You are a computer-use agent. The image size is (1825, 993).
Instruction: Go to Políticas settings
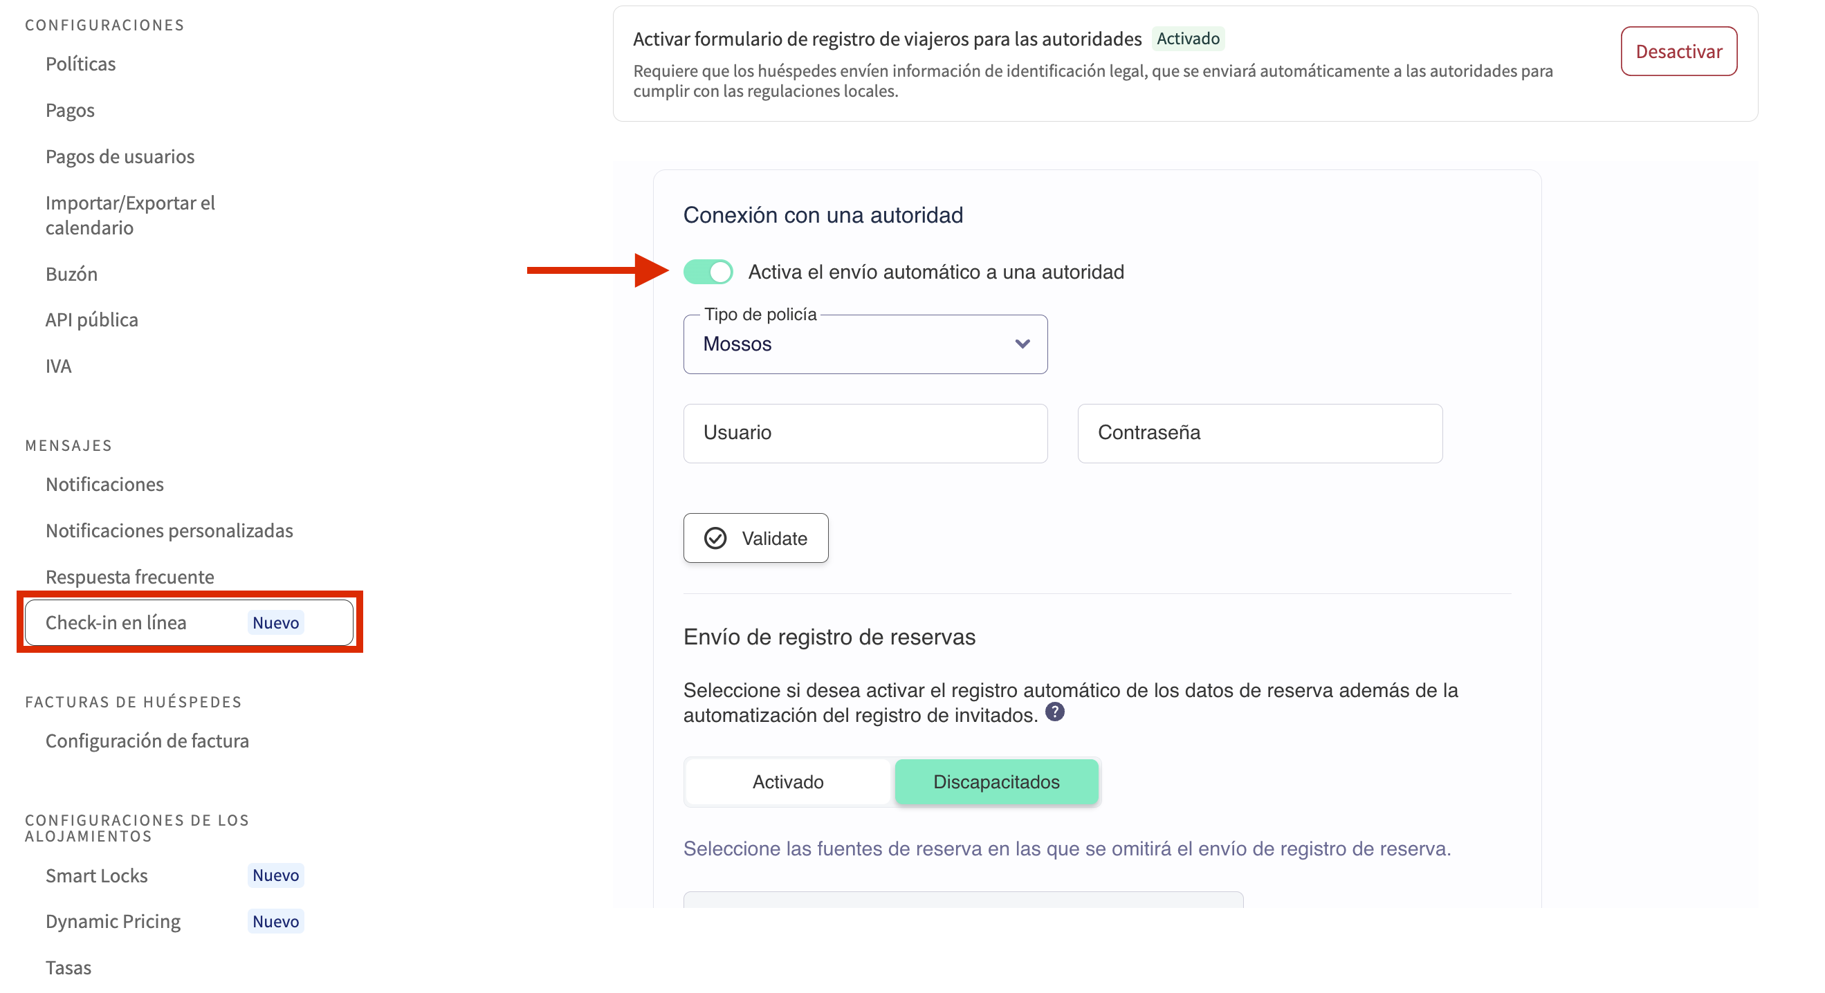coord(81,64)
